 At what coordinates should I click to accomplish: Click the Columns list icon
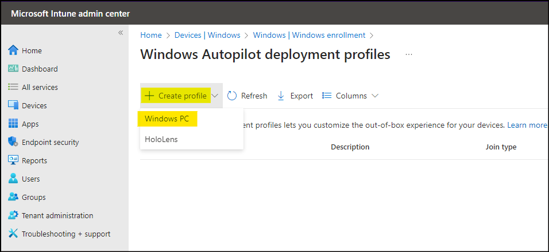(327, 95)
